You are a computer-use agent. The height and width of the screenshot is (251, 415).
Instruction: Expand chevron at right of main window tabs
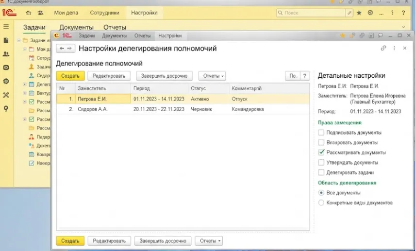point(403,27)
